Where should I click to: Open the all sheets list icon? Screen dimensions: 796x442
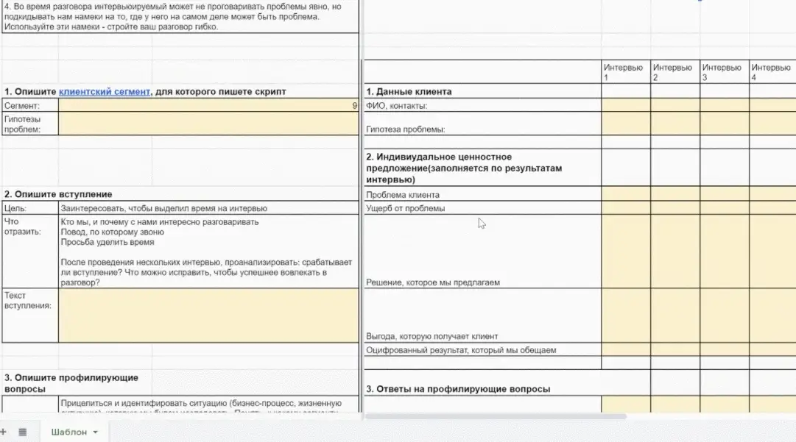pyautogui.click(x=22, y=432)
